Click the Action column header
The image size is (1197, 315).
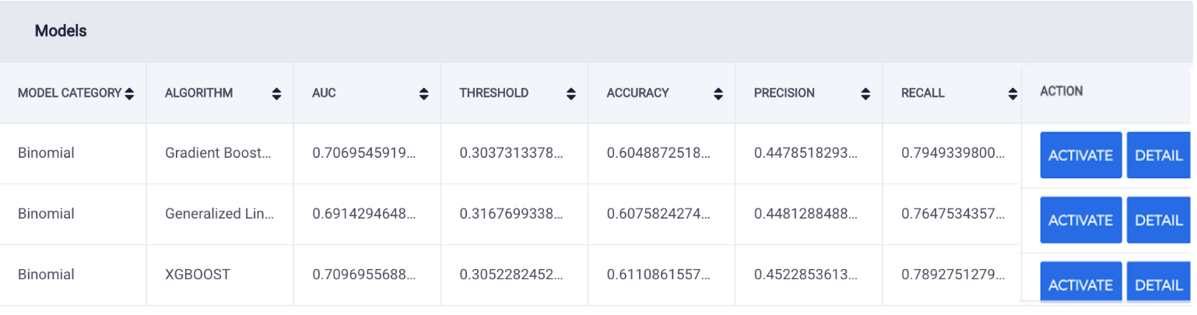pos(1062,91)
